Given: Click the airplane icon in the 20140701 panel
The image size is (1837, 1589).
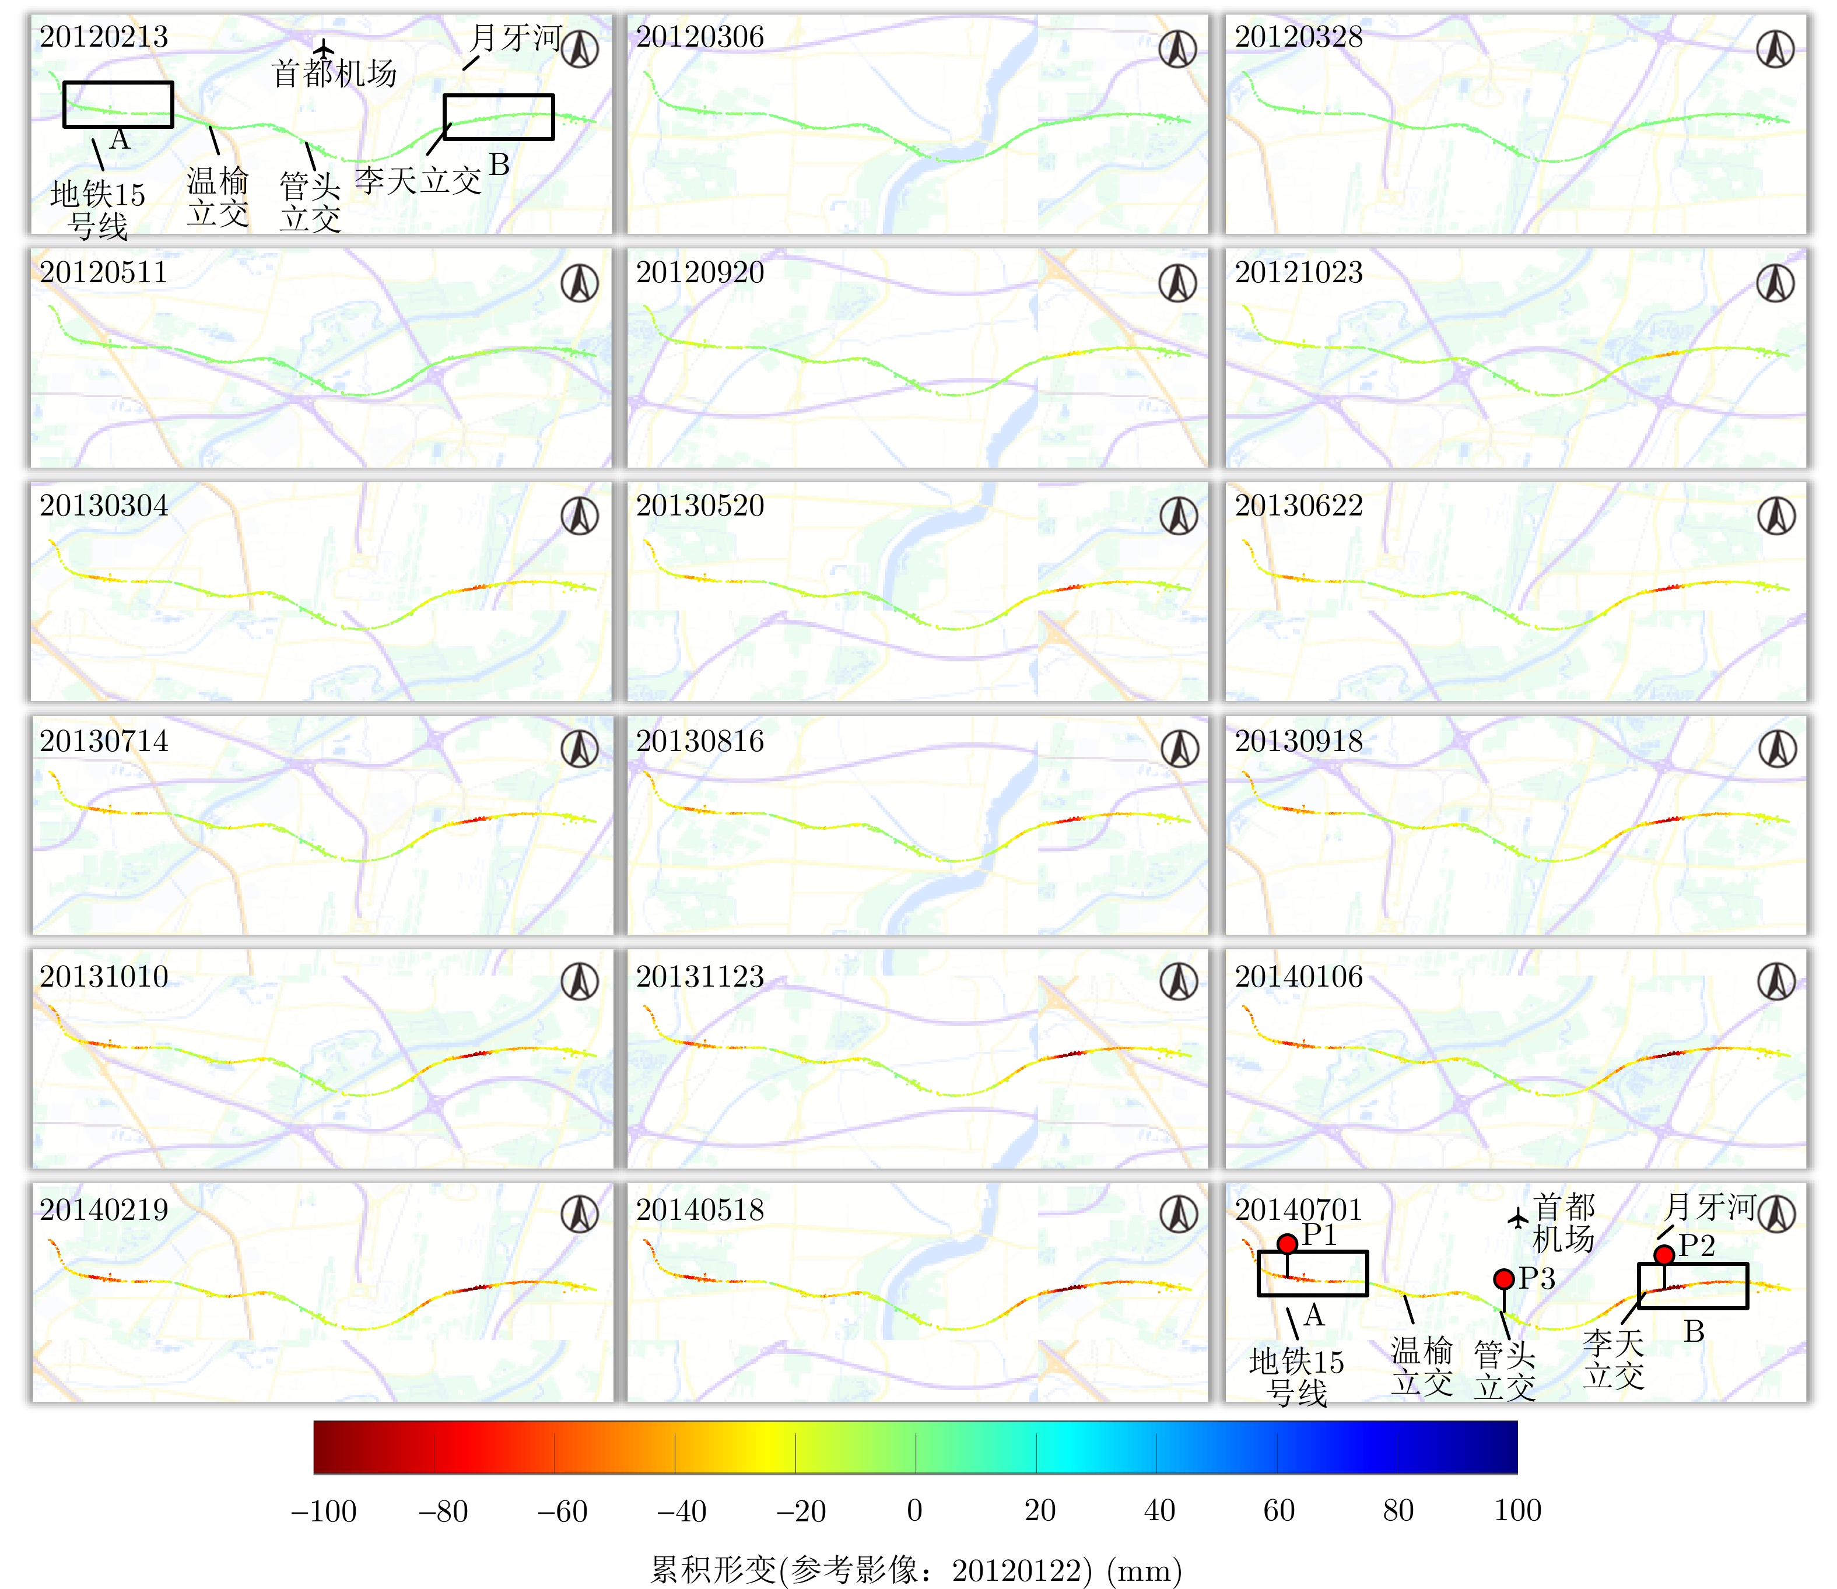Looking at the screenshot, I should (1519, 1219).
